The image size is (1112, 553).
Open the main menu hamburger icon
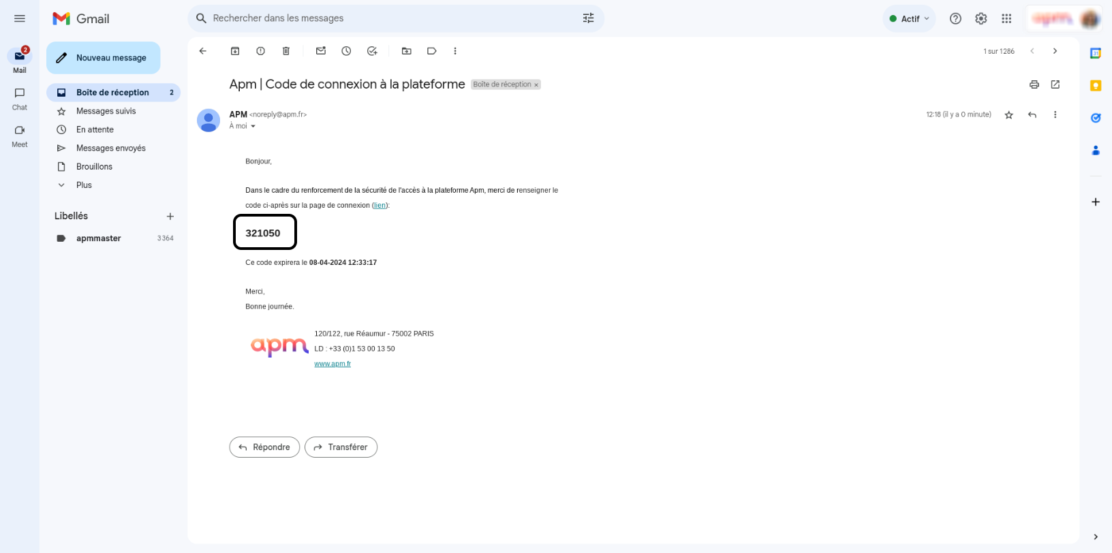click(x=20, y=18)
